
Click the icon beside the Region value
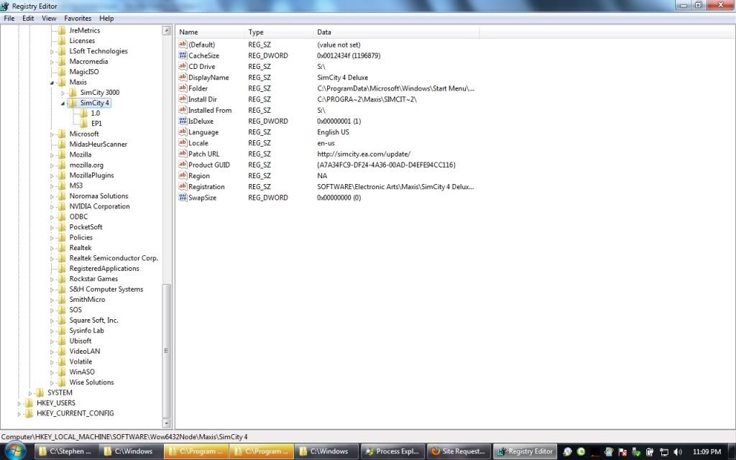point(183,175)
